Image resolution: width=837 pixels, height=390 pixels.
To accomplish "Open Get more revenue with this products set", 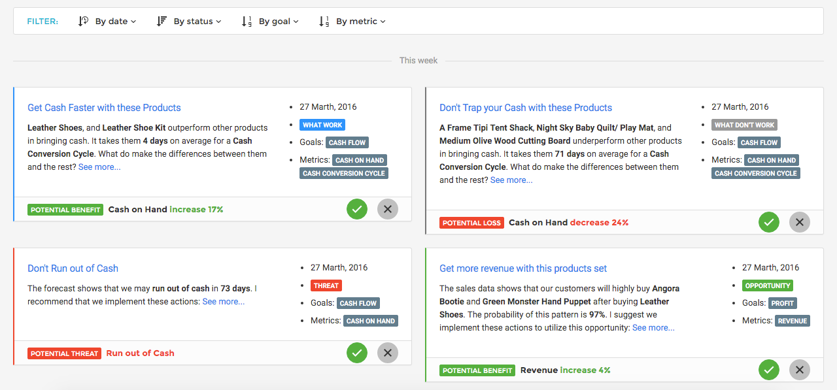I will (x=523, y=268).
